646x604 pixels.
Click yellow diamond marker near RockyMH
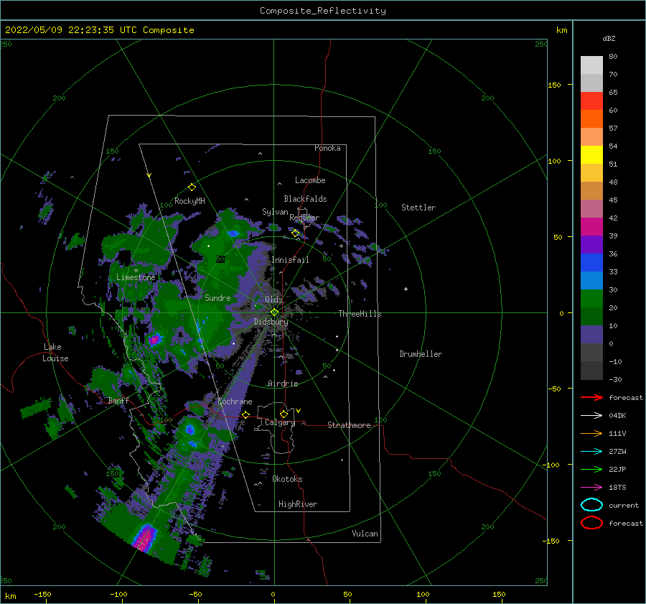coord(192,187)
